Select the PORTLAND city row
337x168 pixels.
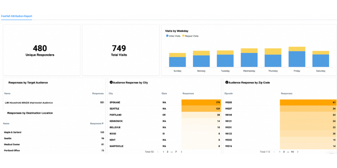165,115
